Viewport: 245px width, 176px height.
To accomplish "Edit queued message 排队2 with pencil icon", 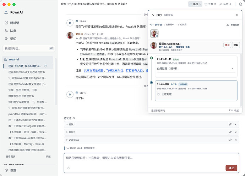I will (230, 132).
